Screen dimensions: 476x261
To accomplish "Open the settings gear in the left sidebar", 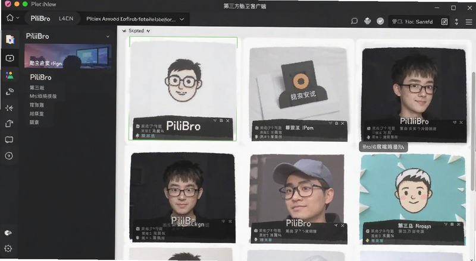I will (8, 249).
